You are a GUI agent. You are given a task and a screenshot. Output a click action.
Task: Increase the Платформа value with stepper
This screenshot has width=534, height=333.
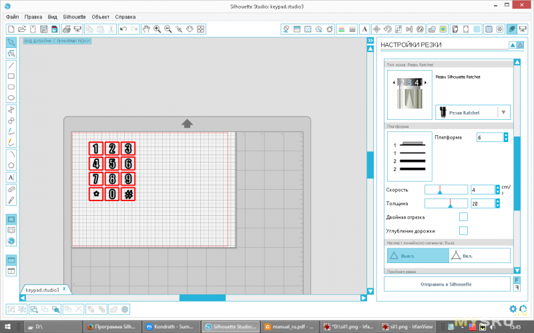pos(505,135)
